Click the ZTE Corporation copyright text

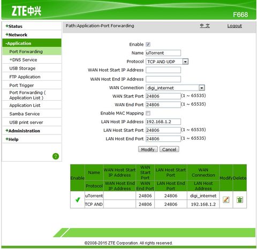(x=128, y=243)
